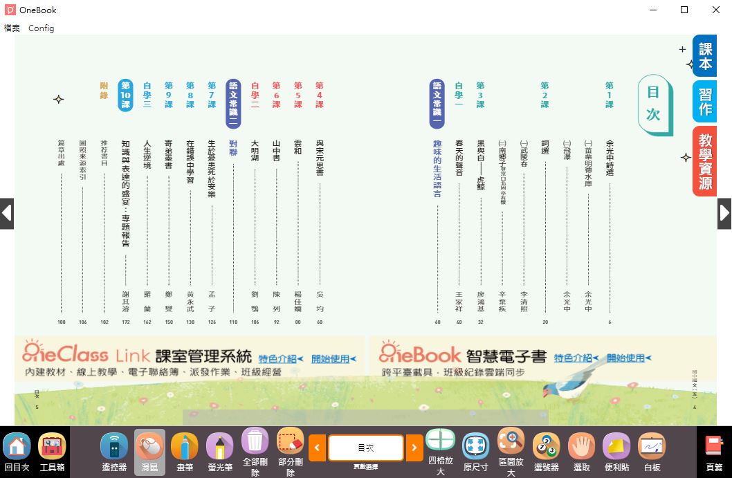The height and width of the screenshot is (478, 732).
Task: Open the 工具箱 toolbox
Action: click(52, 452)
